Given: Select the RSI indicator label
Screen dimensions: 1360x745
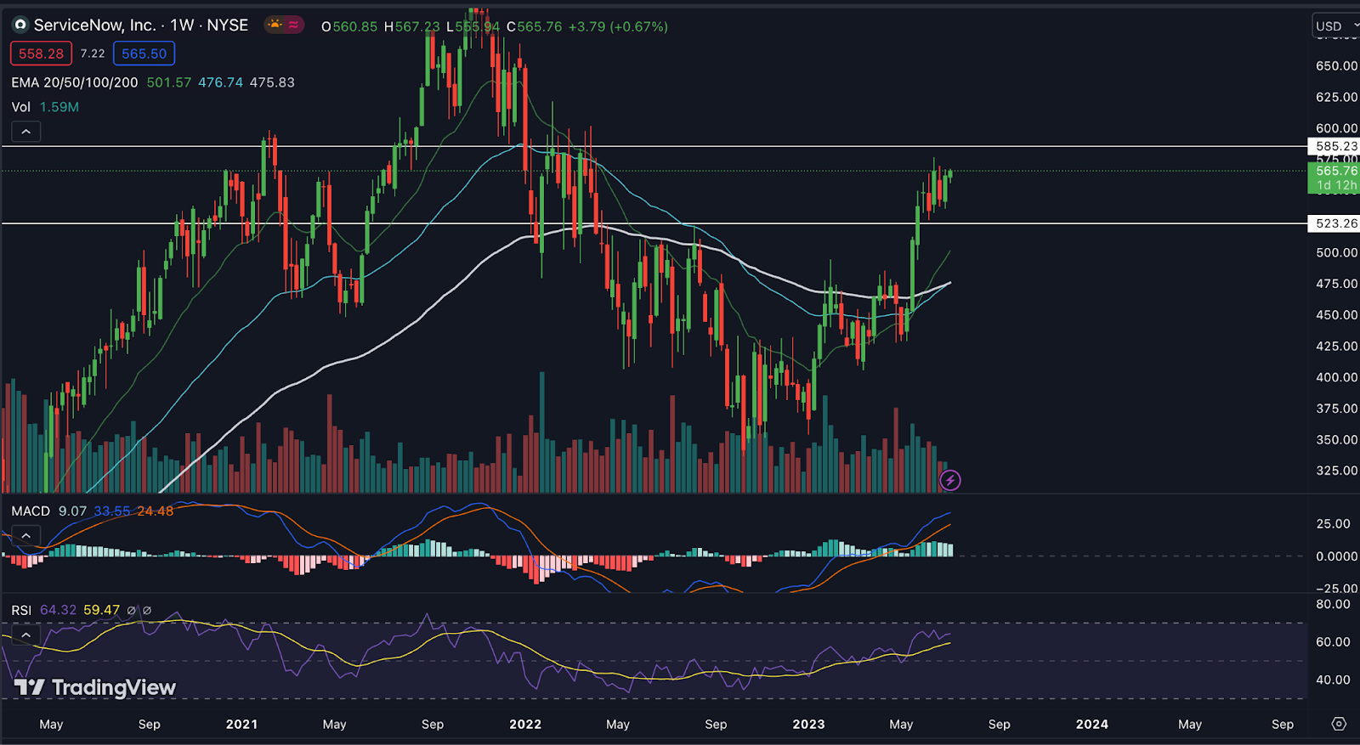Looking at the screenshot, I should 21,610.
